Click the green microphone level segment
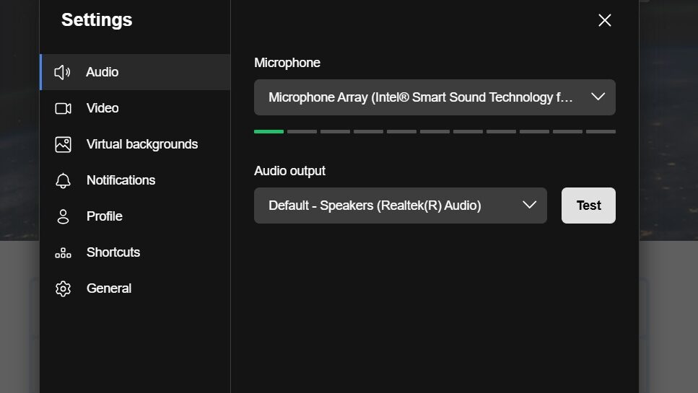Screen dimensions: 698x393 click(x=269, y=131)
